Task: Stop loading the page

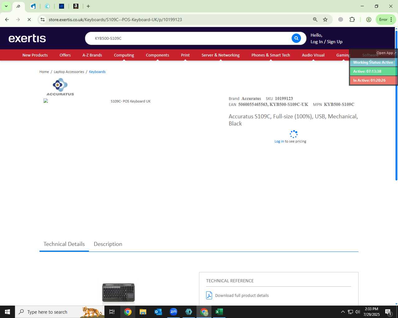Action: pyautogui.click(x=29, y=20)
